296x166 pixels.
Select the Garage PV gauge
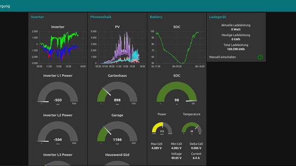coord(117,132)
